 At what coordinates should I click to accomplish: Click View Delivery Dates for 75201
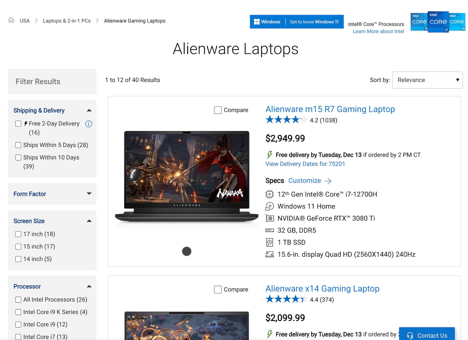pyautogui.click(x=305, y=164)
